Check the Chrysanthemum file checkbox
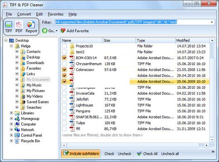Image resolution: width=219 pixels, height=162 pixels. pyautogui.click(x=64, y=64)
